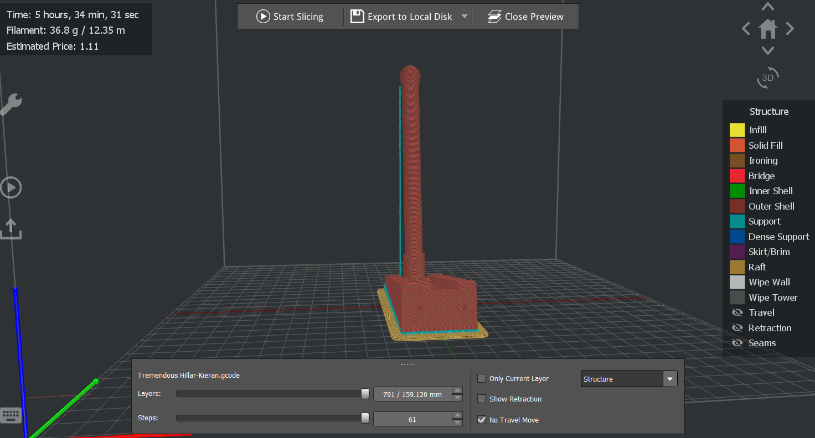Open the Structure view mode dropdown

pos(629,379)
